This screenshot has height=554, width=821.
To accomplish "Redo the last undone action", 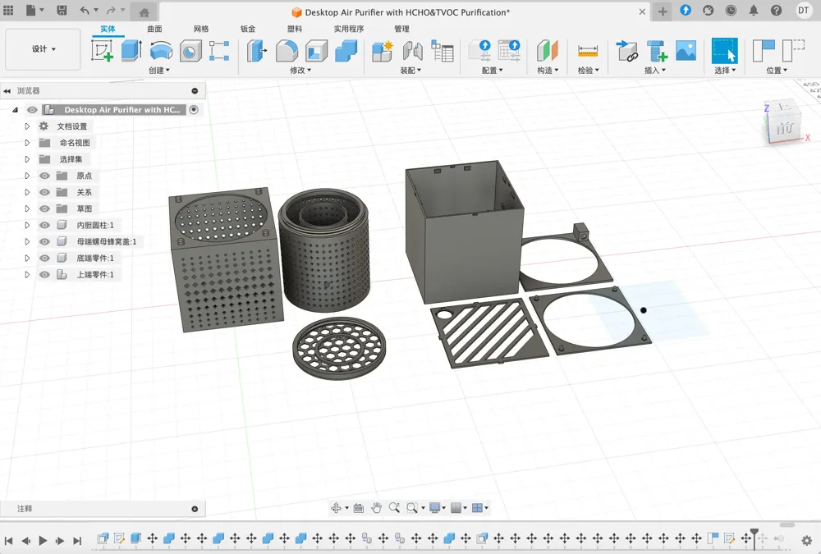I will [x=111, y=10].
